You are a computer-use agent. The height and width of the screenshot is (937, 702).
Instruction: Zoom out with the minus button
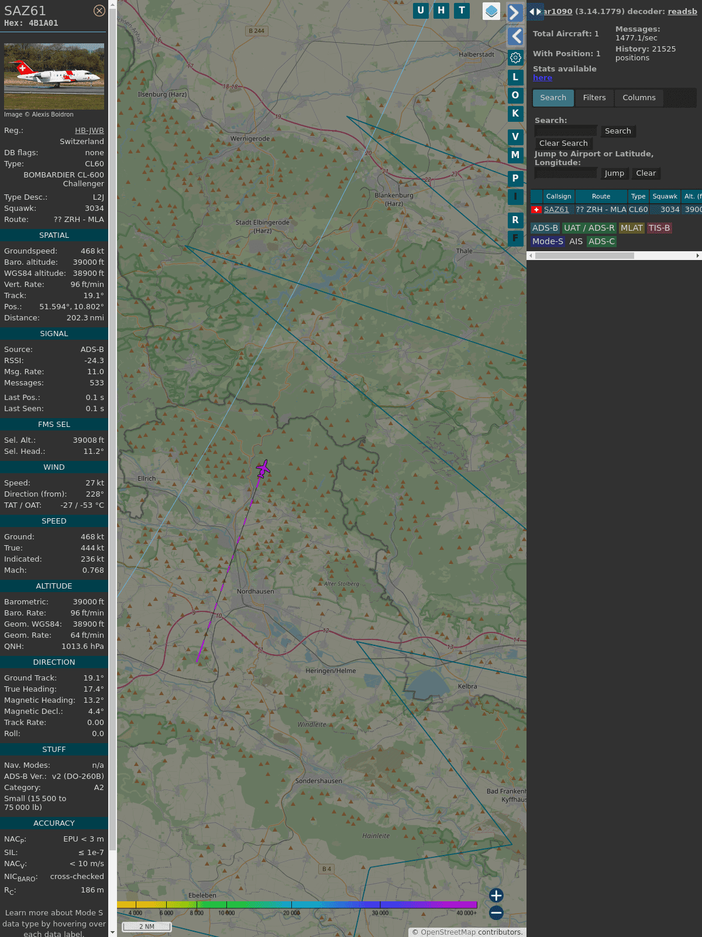tap(496, 912)
